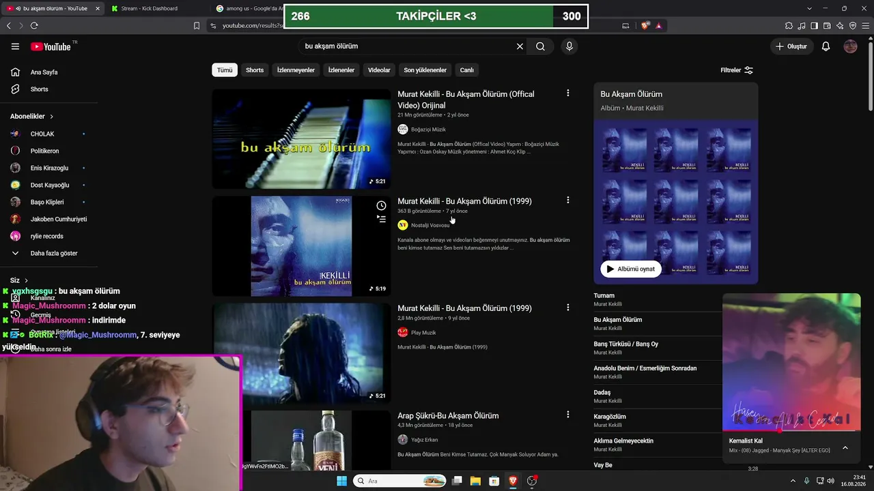The width and height of the screenshot is (874, 491).
Task: Open the Brave VPN shield icon
Action: point(853,26)
